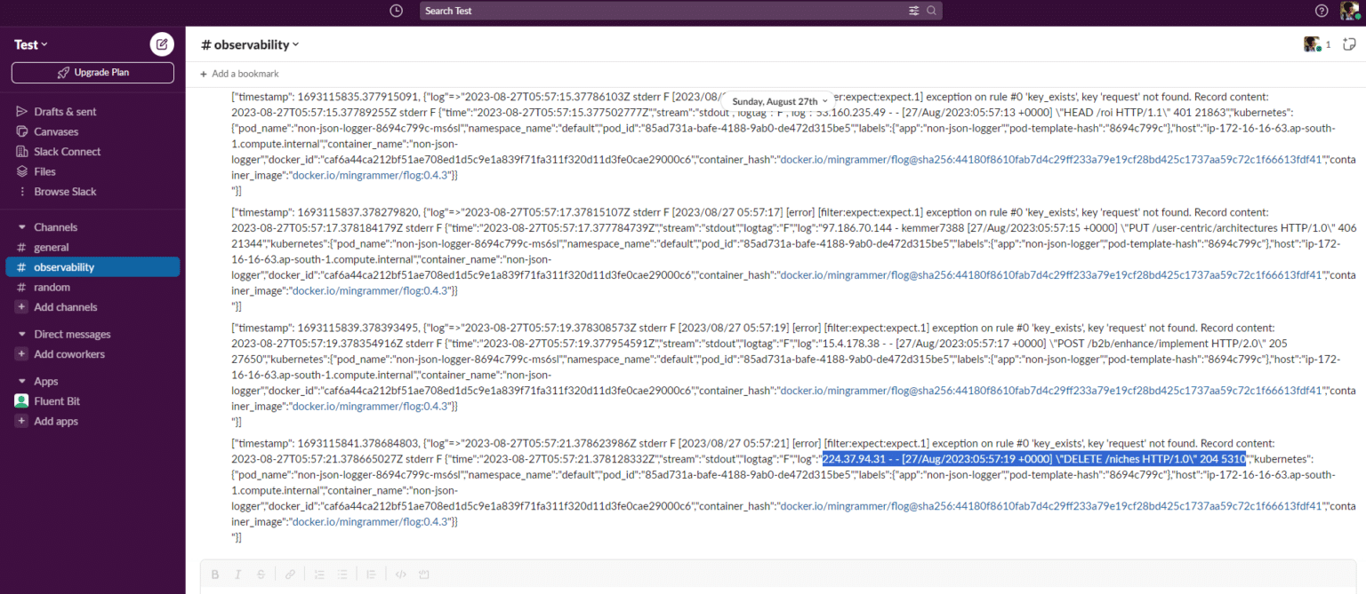Open the observability channel name dropdown
The height and width of the screenshot is (594, 1366).
click(249, 44)
